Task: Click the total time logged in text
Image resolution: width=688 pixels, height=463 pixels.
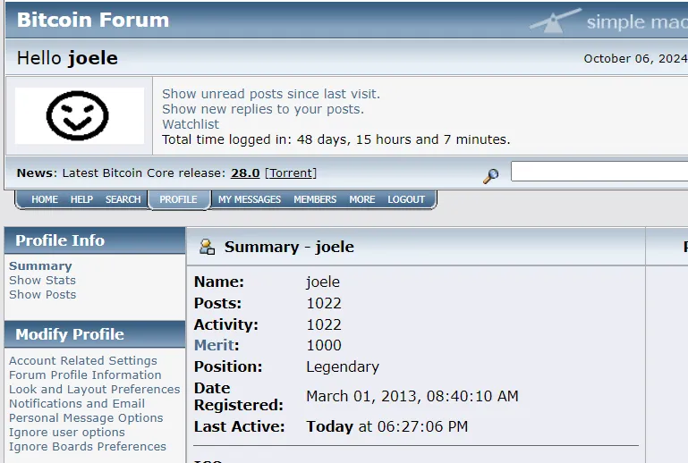Action: [x=336, y=139]
